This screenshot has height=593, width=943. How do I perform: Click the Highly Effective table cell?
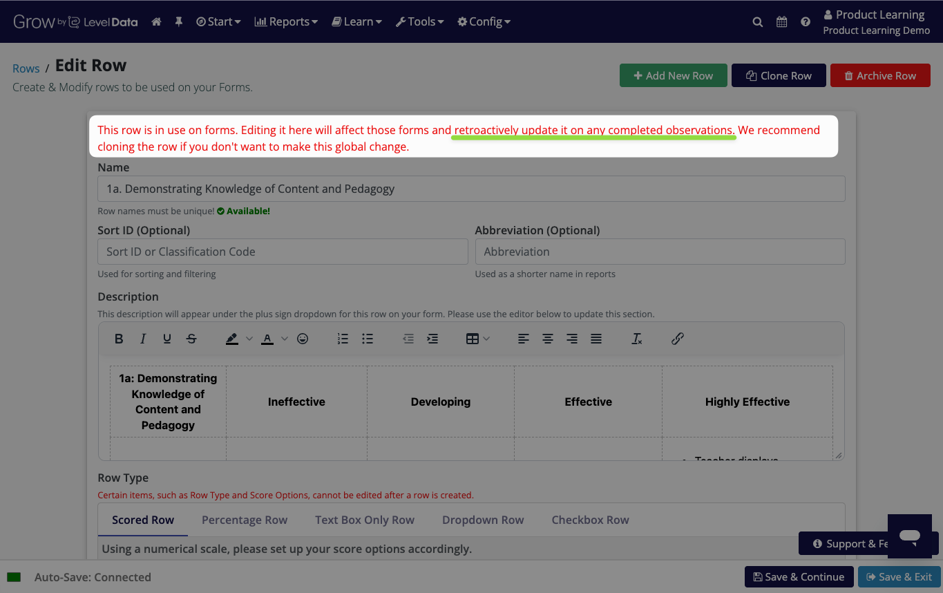point(747,402)
